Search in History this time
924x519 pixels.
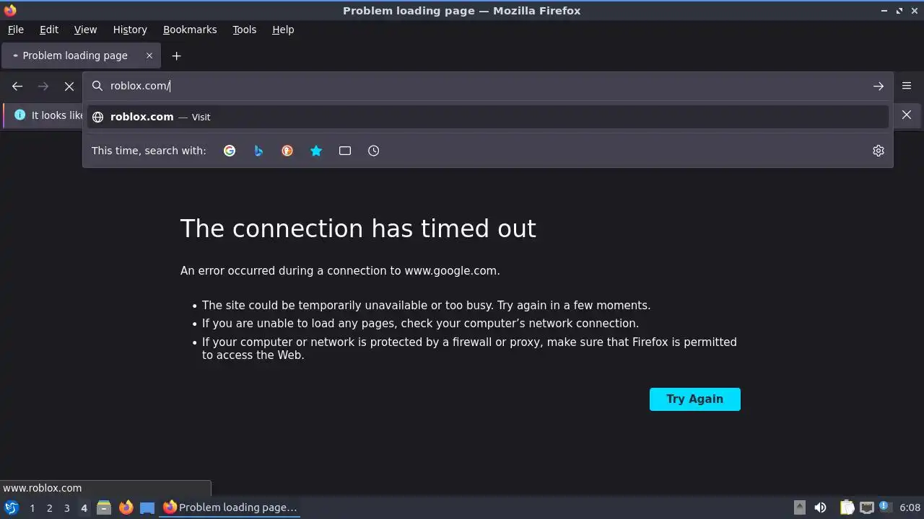373,151
